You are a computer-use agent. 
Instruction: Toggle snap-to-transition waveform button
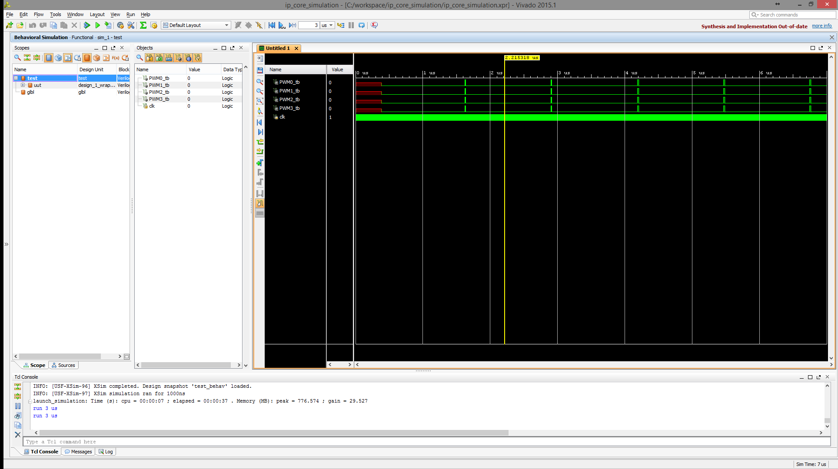click(260, 203)
